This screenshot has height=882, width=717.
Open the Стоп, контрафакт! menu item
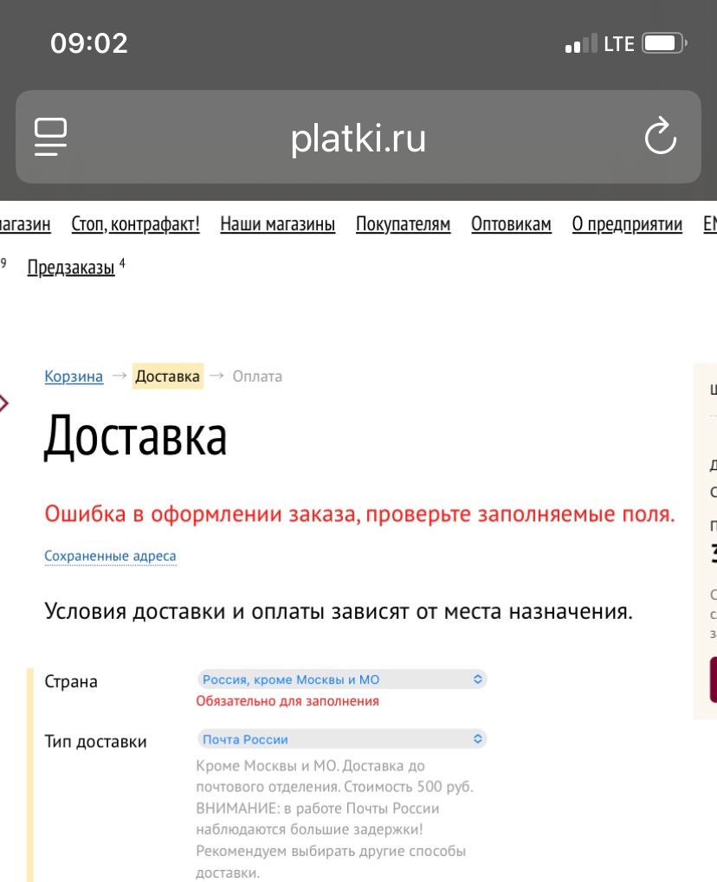135,225
